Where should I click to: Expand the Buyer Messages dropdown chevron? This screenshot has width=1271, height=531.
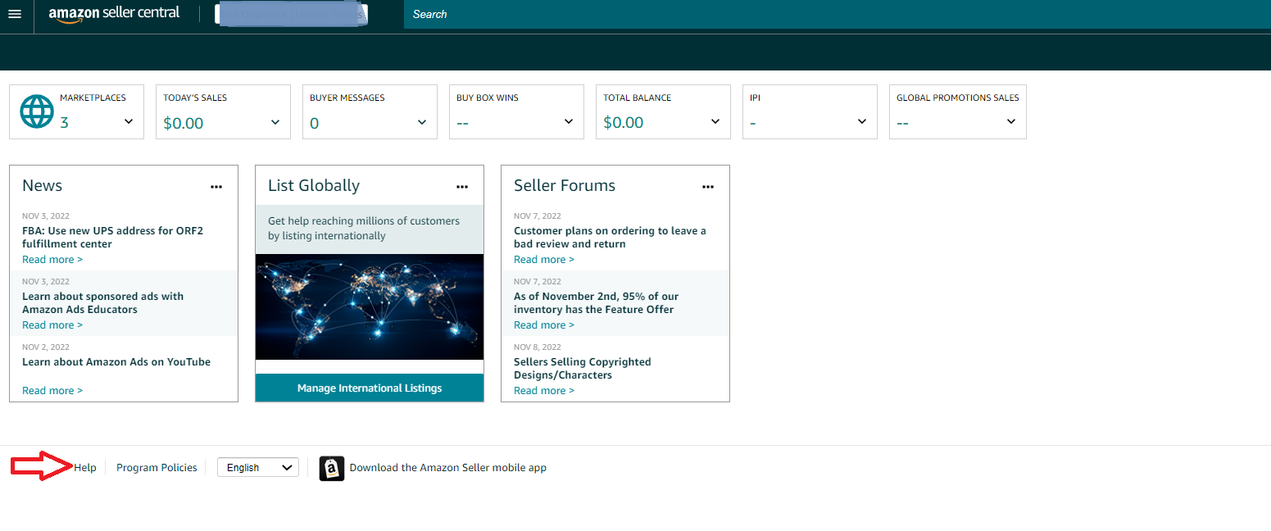(422, 122)
